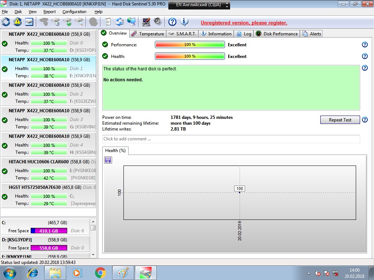
Task: Open Internet Explorer from the taskbar
Action: pos(33,273)
